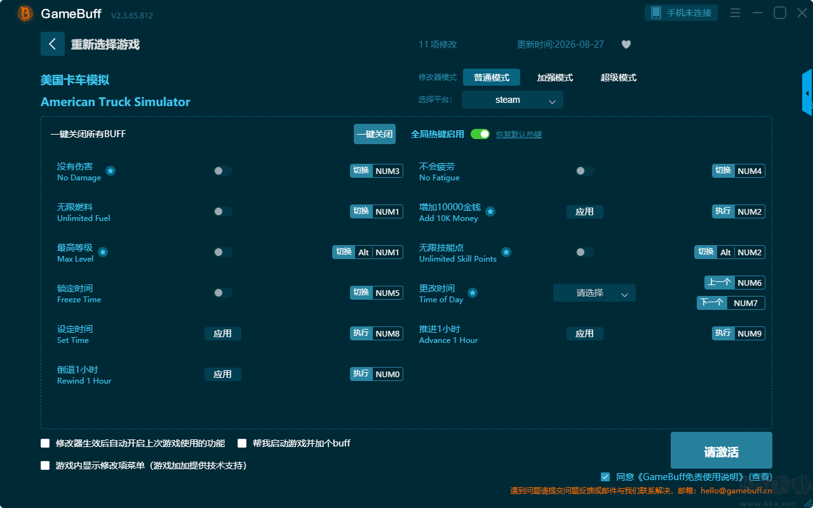Screen dimensions: 813x508
Task: Click the GameBuff logo icon
Action: 25,13
